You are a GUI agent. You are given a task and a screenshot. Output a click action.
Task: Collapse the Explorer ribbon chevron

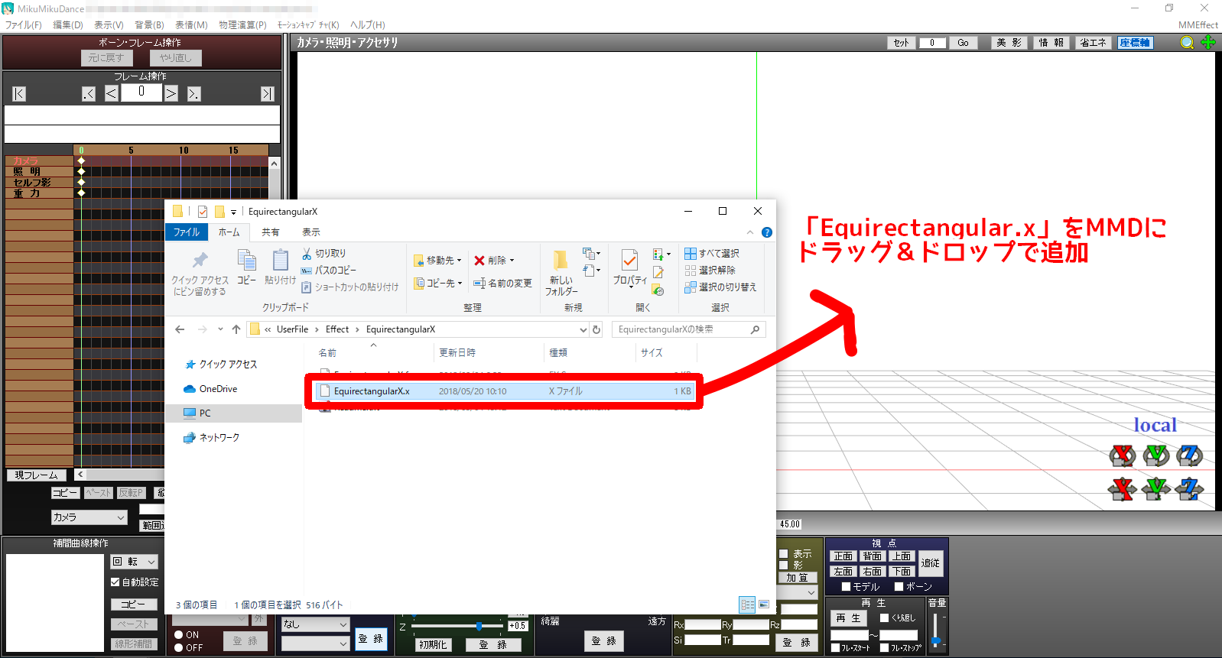pyautogui.click(x=749, y=232)
